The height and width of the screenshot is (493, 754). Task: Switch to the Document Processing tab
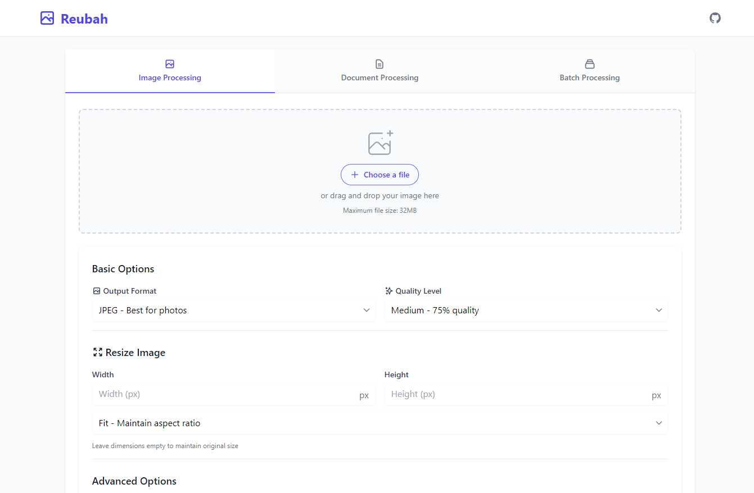coord(380,71)
